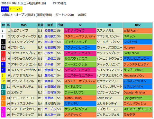Open jockey link 岩田康誠
The width and height of the screenshot is (154, 119).
click(50, 87)
